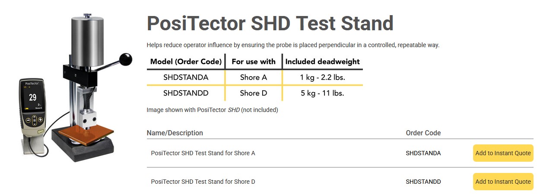Add Shore D test stand to Instant Quote
The width and height of the screenshot is (537, 195).
pyautogui.click(x=503, y=182)
